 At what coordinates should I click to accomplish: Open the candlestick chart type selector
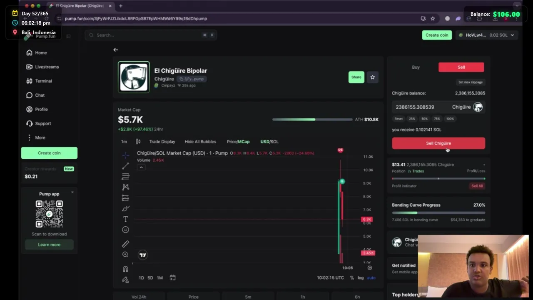138,142
